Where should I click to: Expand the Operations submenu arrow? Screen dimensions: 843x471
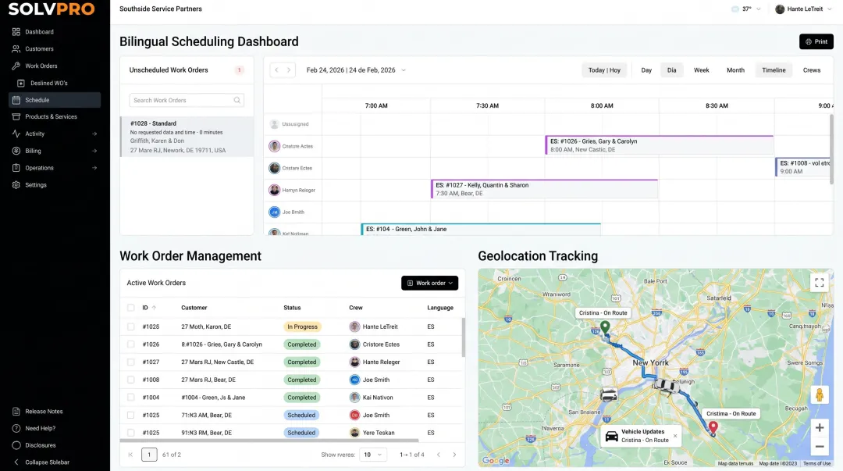(x=94, y=168)
